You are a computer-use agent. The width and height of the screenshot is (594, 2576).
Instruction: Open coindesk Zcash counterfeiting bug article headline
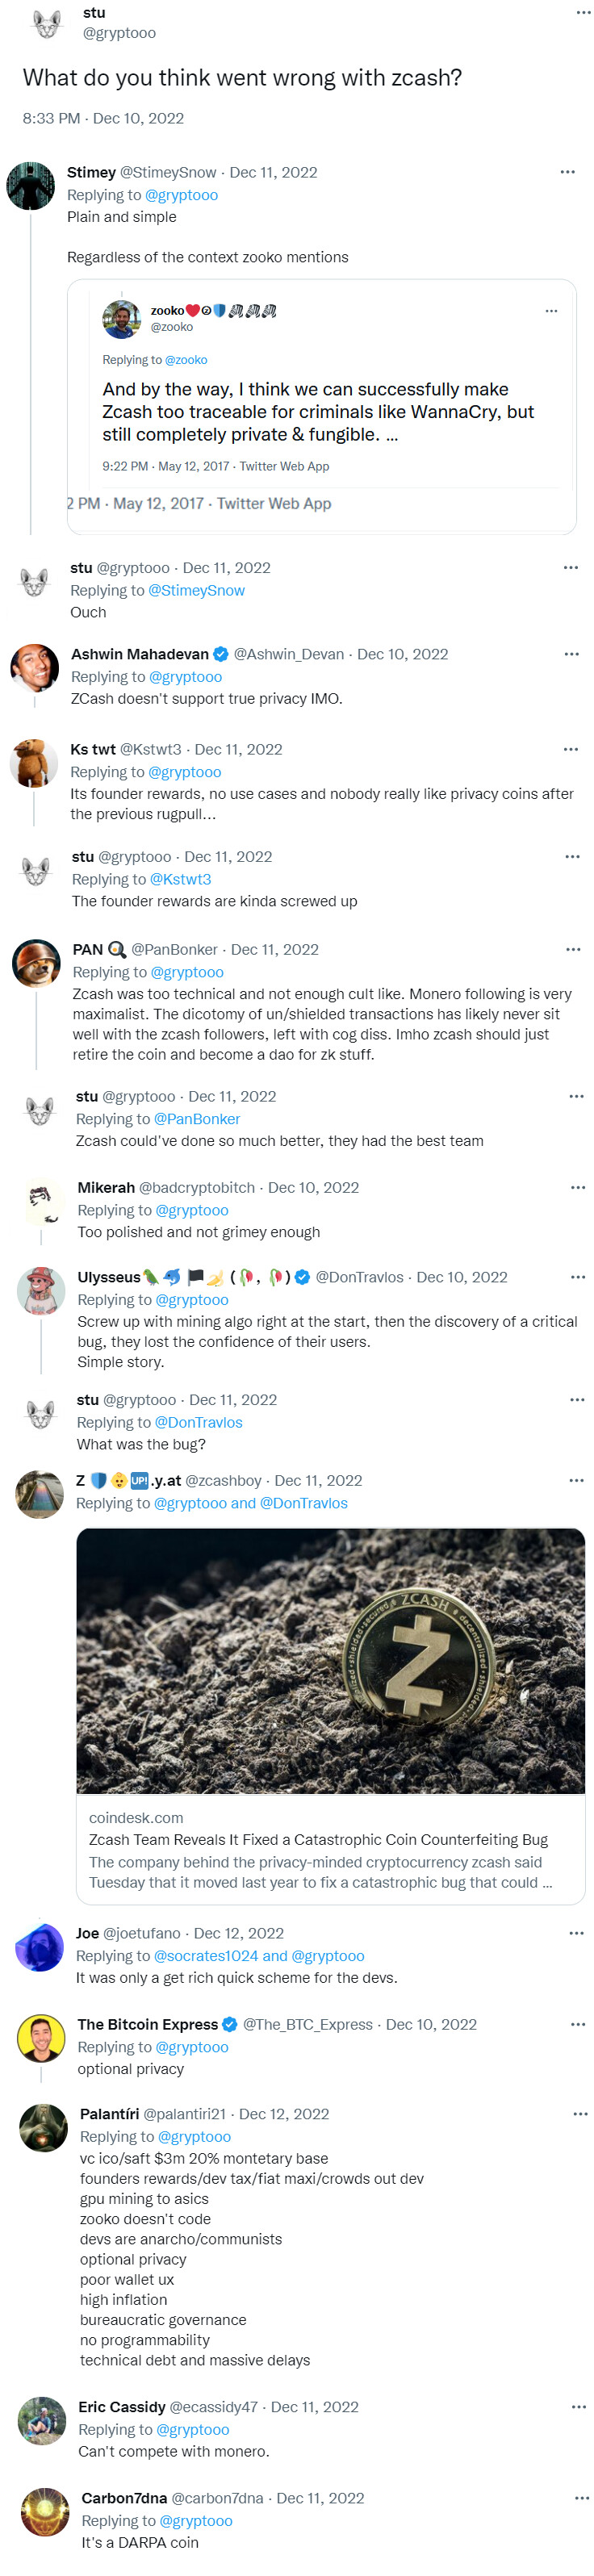point(318,1839)
